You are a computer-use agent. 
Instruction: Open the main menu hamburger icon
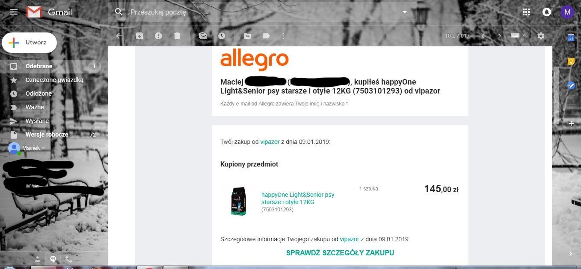(14, 12)
